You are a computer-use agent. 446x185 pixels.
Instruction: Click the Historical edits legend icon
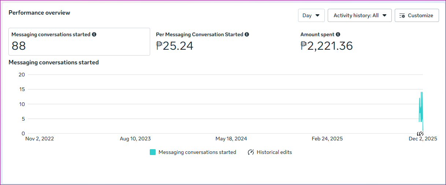pos(251,152)
